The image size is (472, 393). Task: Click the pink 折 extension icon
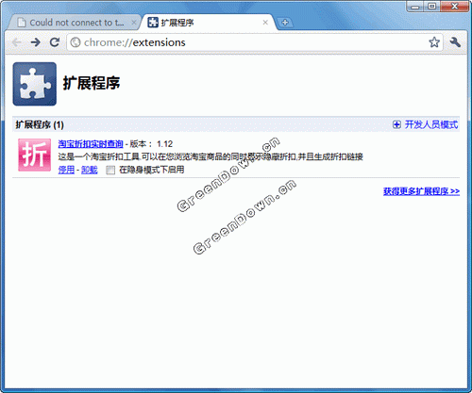pyautogui.click(x=34, y=155)
